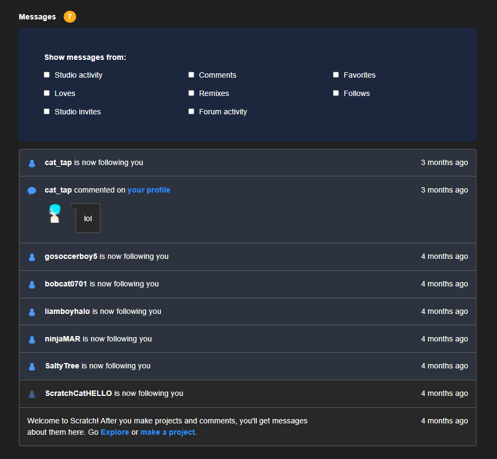Click the speech bubble icon on cat_tap's comment
The height and width of the screenshot is (459, 497).
[x=32, y=190]
